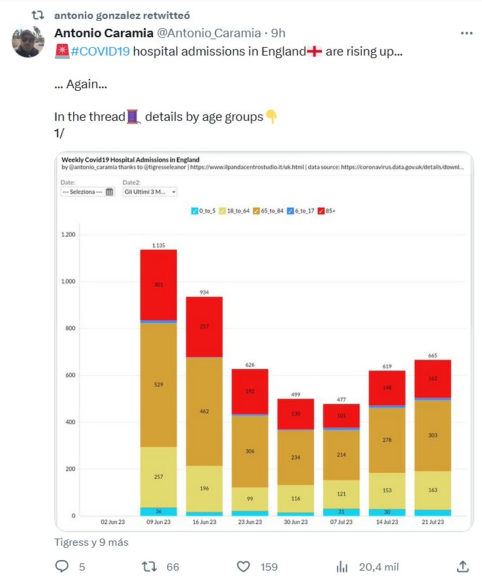Open the 'Gli Ultimi 3 M...' dropdown
482x583 pixels.
point(150,192)
